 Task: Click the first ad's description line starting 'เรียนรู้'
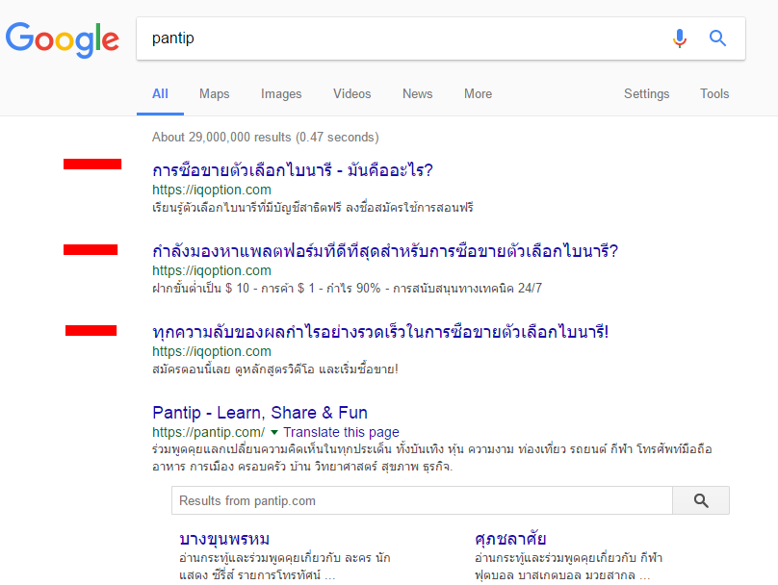313,207
